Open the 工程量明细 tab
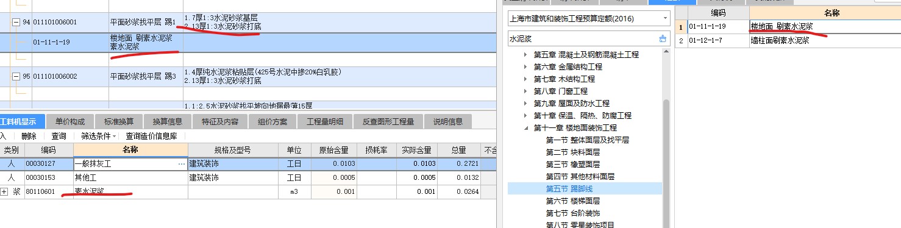Screen dimensions: 901x228 point(324,121)
